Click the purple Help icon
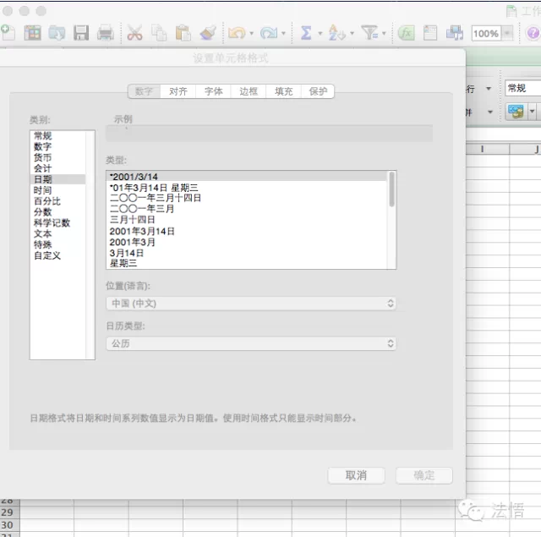 (x=533, y=33)
